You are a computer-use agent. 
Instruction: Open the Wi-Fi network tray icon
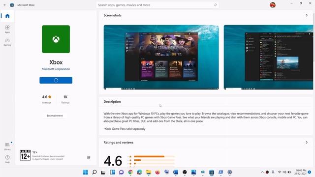click(280, 172)
